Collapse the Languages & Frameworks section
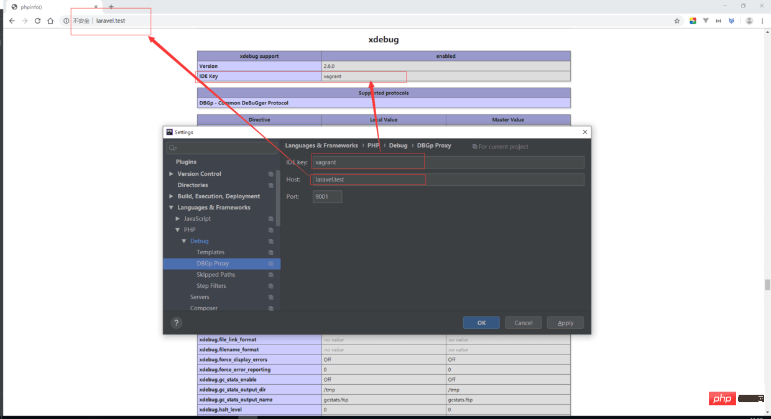 pyautogui.click(x=171, y=208)
